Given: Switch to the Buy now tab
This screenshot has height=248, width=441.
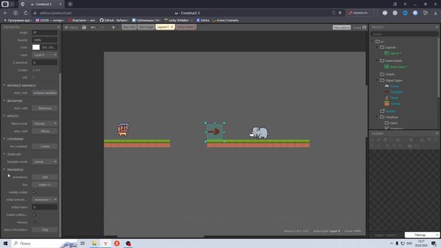Looking at the screenshot, I should point(130,27).
